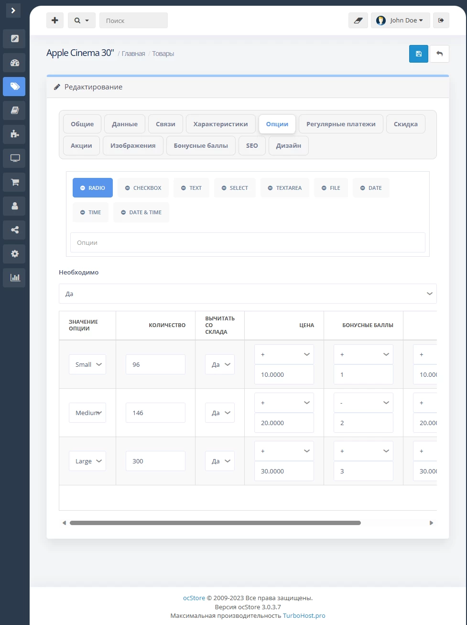
Task: Open John Doe user menu dropdown
Action: (x=401, y=21)
